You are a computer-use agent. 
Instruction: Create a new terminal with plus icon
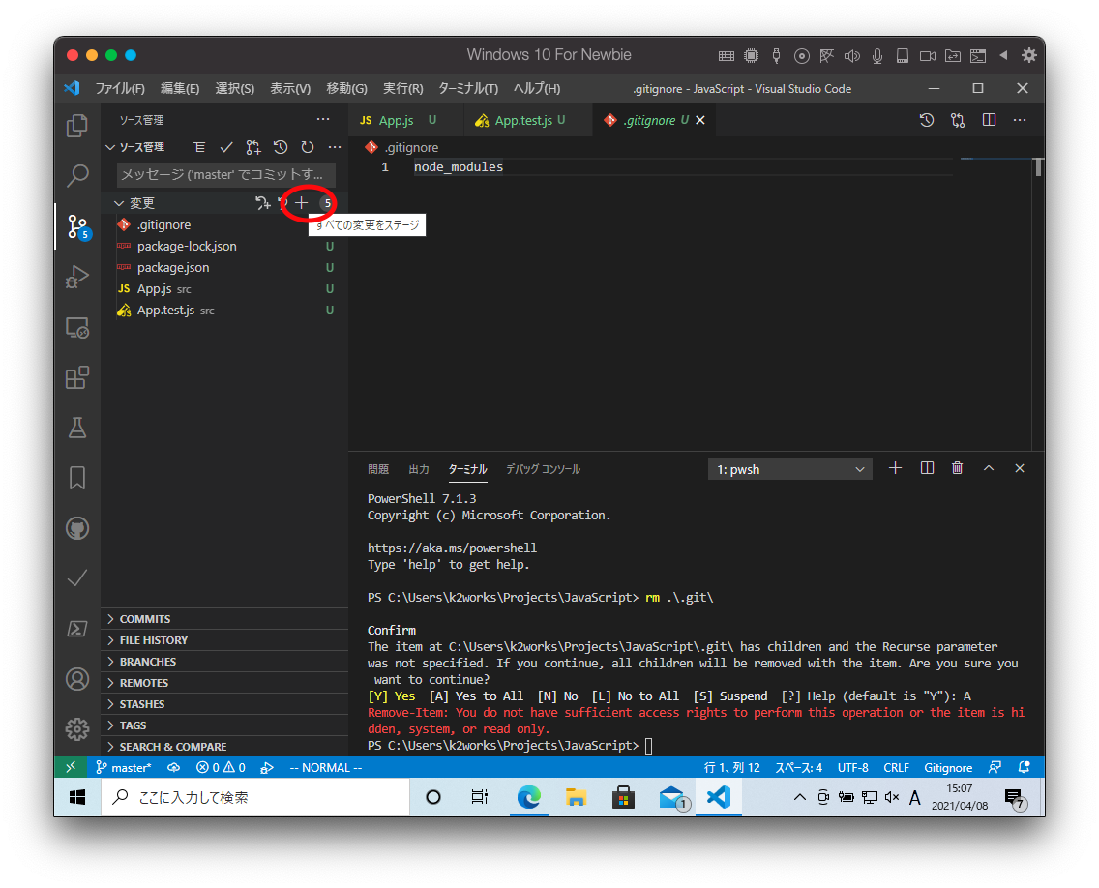tap(895, 468)
